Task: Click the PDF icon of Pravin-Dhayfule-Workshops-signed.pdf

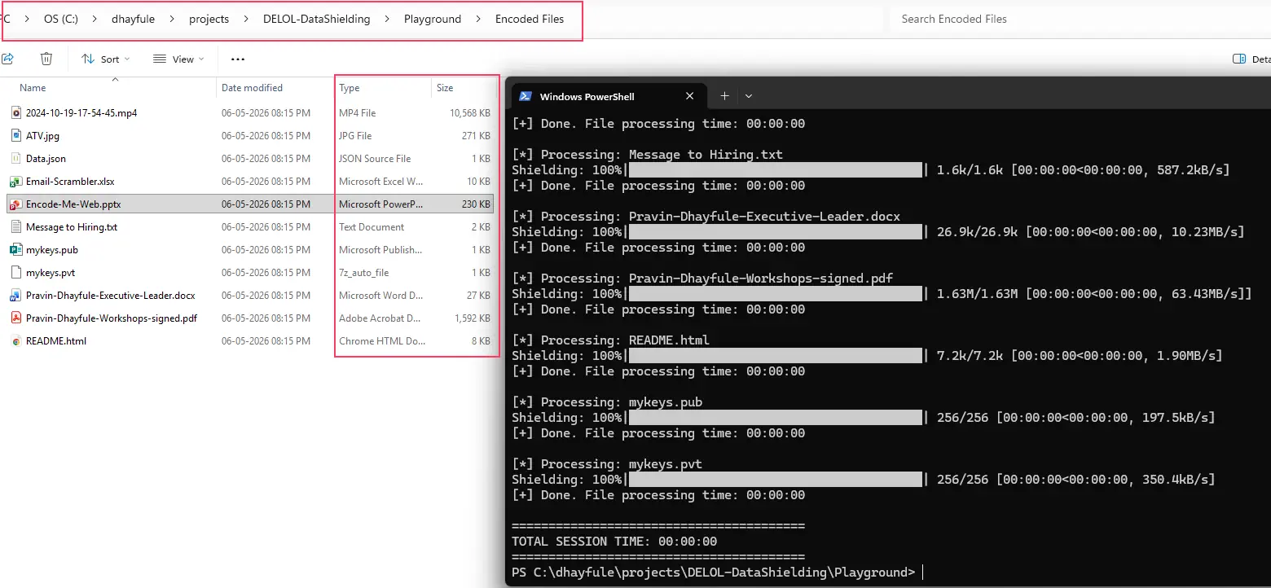Action: (15, 318)
